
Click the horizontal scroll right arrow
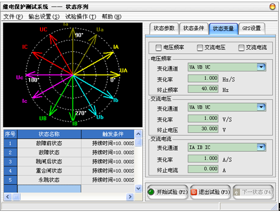pyautogui.click(x=130, y=197)
